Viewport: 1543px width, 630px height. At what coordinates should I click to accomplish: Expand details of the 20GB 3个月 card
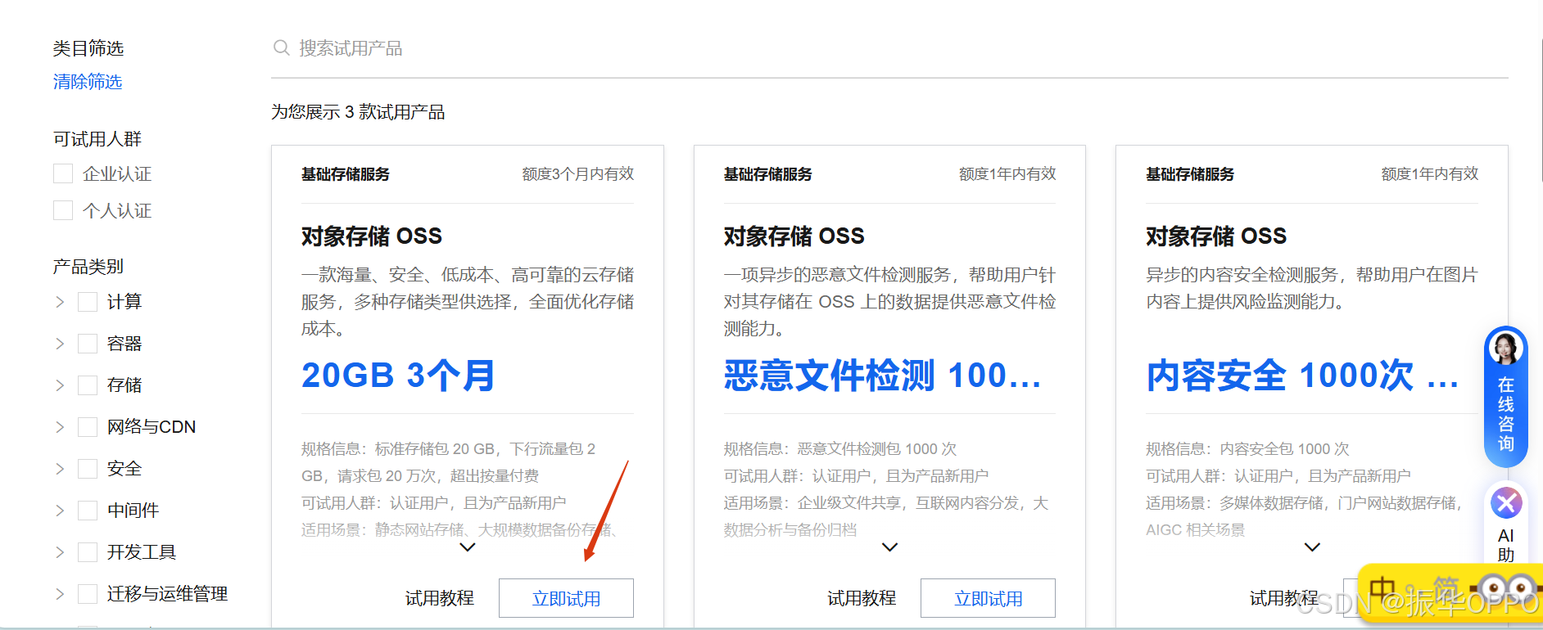468,547
